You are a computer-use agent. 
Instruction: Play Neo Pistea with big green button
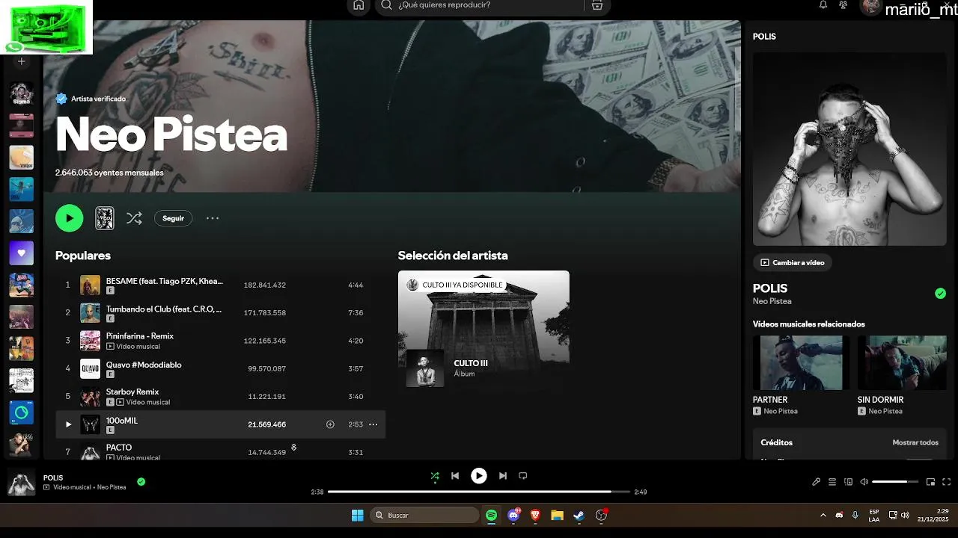pyautogui.click(x=69, y=218)
